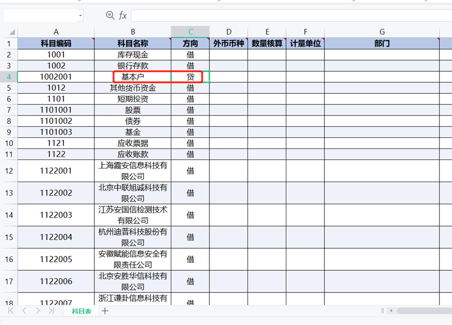Select the cell containing 应收票据

(x=133, y=143)
